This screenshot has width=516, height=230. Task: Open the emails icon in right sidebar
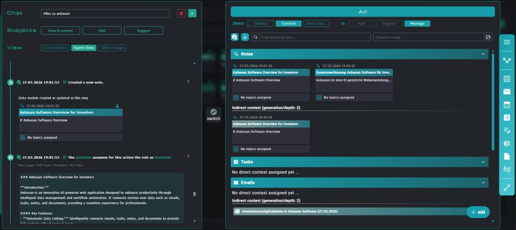[507, 91]
